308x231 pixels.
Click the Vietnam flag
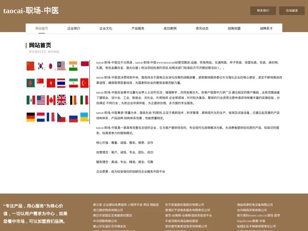pos(51,83)
